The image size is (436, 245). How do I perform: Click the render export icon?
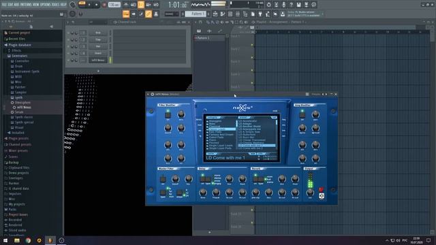tap(306, 5)
